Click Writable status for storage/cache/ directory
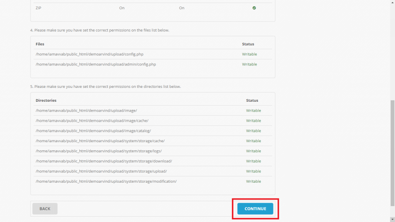This screenshot has height=222, width=395. tap(253, 141)
